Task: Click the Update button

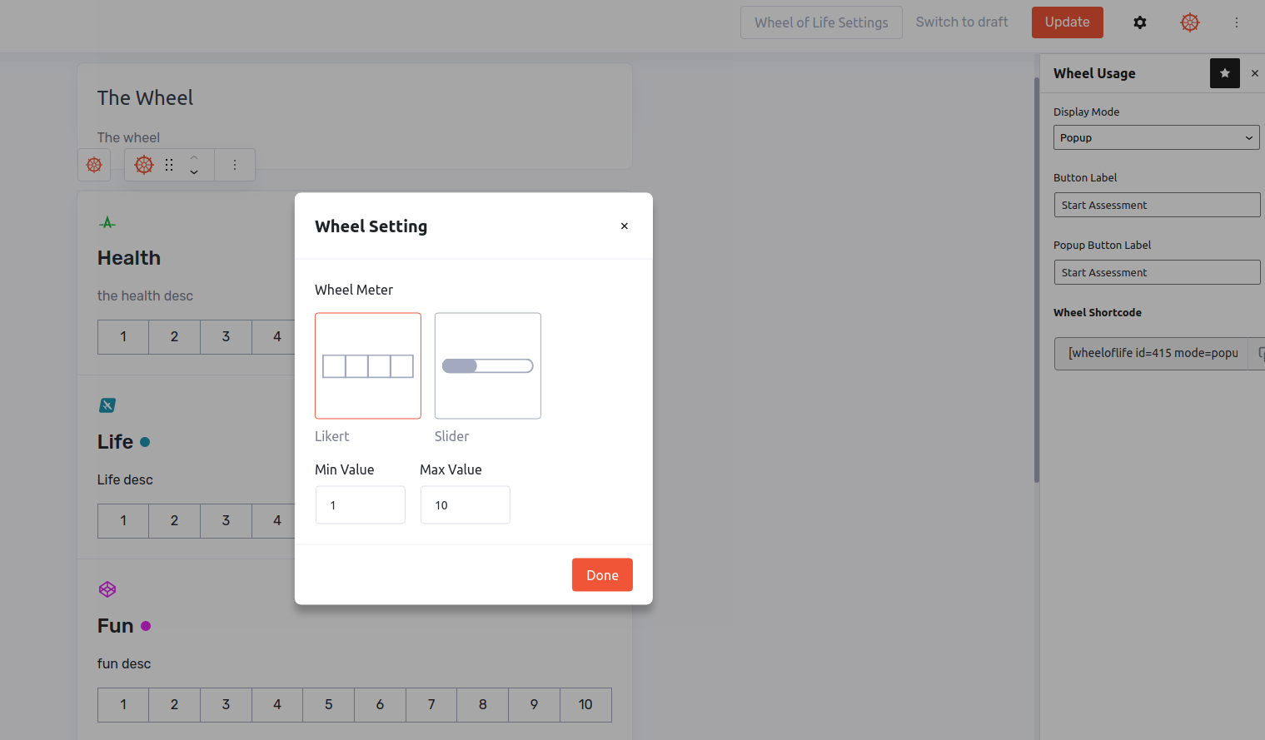Action: pyautogui.click(x=1067, y=22)
